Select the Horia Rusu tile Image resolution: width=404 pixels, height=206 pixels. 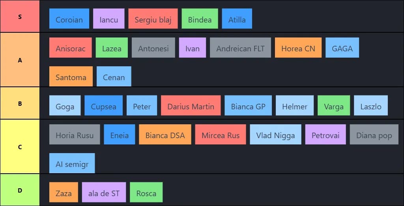[x=75, y=135]
